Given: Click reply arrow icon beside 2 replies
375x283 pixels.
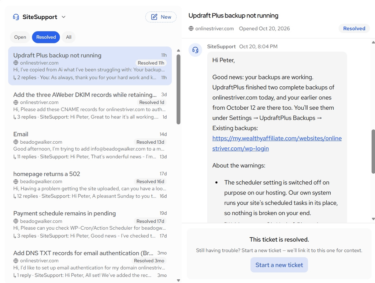Looking at the screenshot, I should 15,78.
